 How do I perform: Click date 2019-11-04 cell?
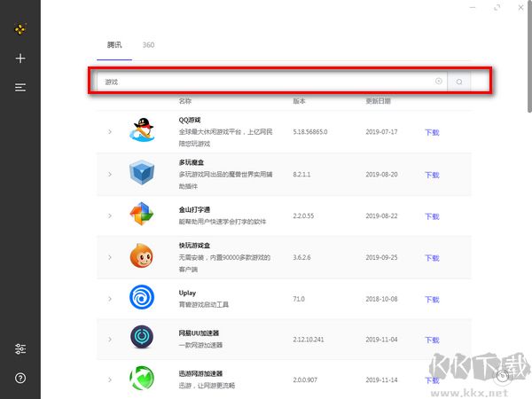pyautogui.click(x=381, y=340)
